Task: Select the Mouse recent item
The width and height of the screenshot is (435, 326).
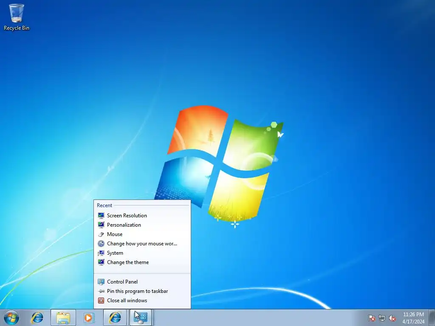Action: [x=142, y=234]
